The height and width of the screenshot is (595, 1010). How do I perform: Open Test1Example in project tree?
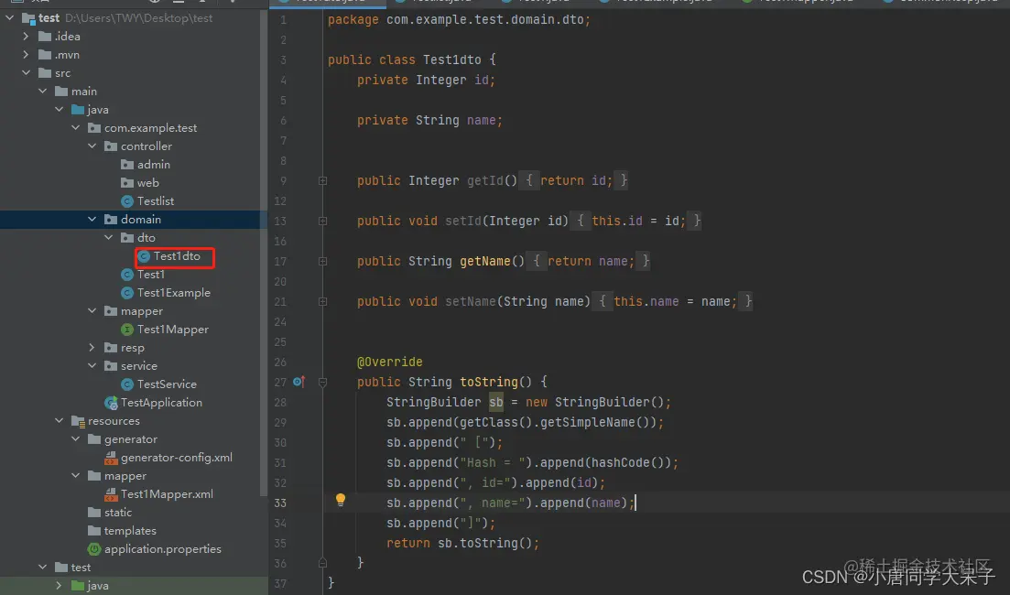pos(173,293)
